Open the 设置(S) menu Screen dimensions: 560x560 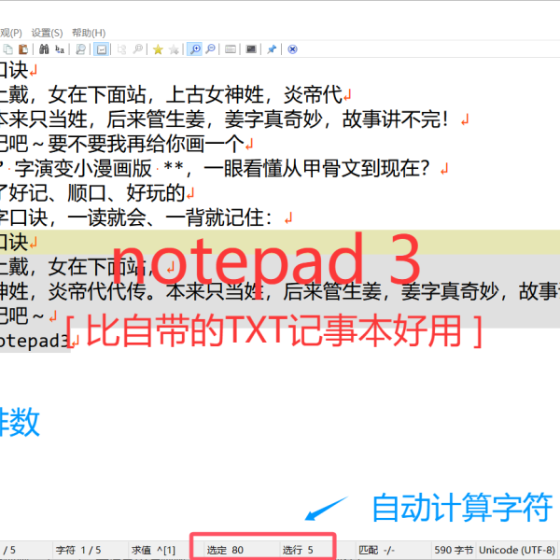47,33
